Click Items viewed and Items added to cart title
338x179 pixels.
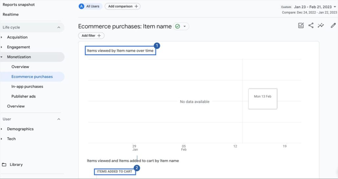[x=133, y=161]
